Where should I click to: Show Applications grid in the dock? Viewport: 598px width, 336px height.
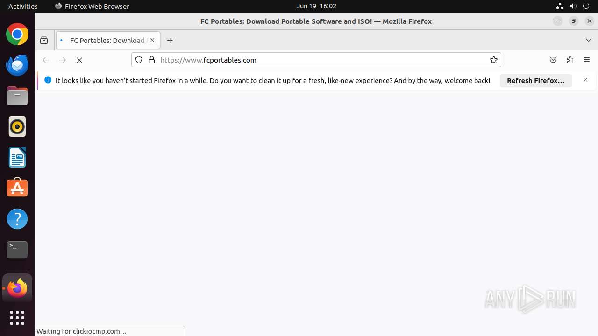click(17, 318)
